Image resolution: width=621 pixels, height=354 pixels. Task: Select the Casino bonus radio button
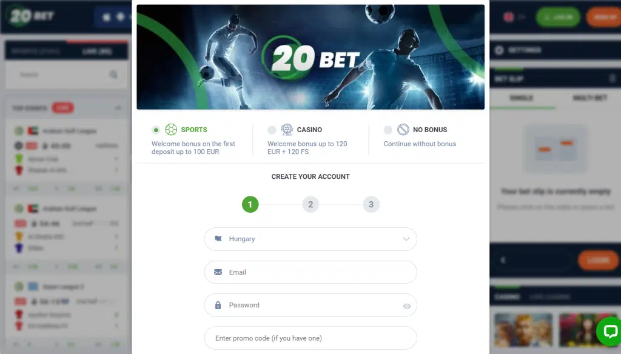point(272,130)
